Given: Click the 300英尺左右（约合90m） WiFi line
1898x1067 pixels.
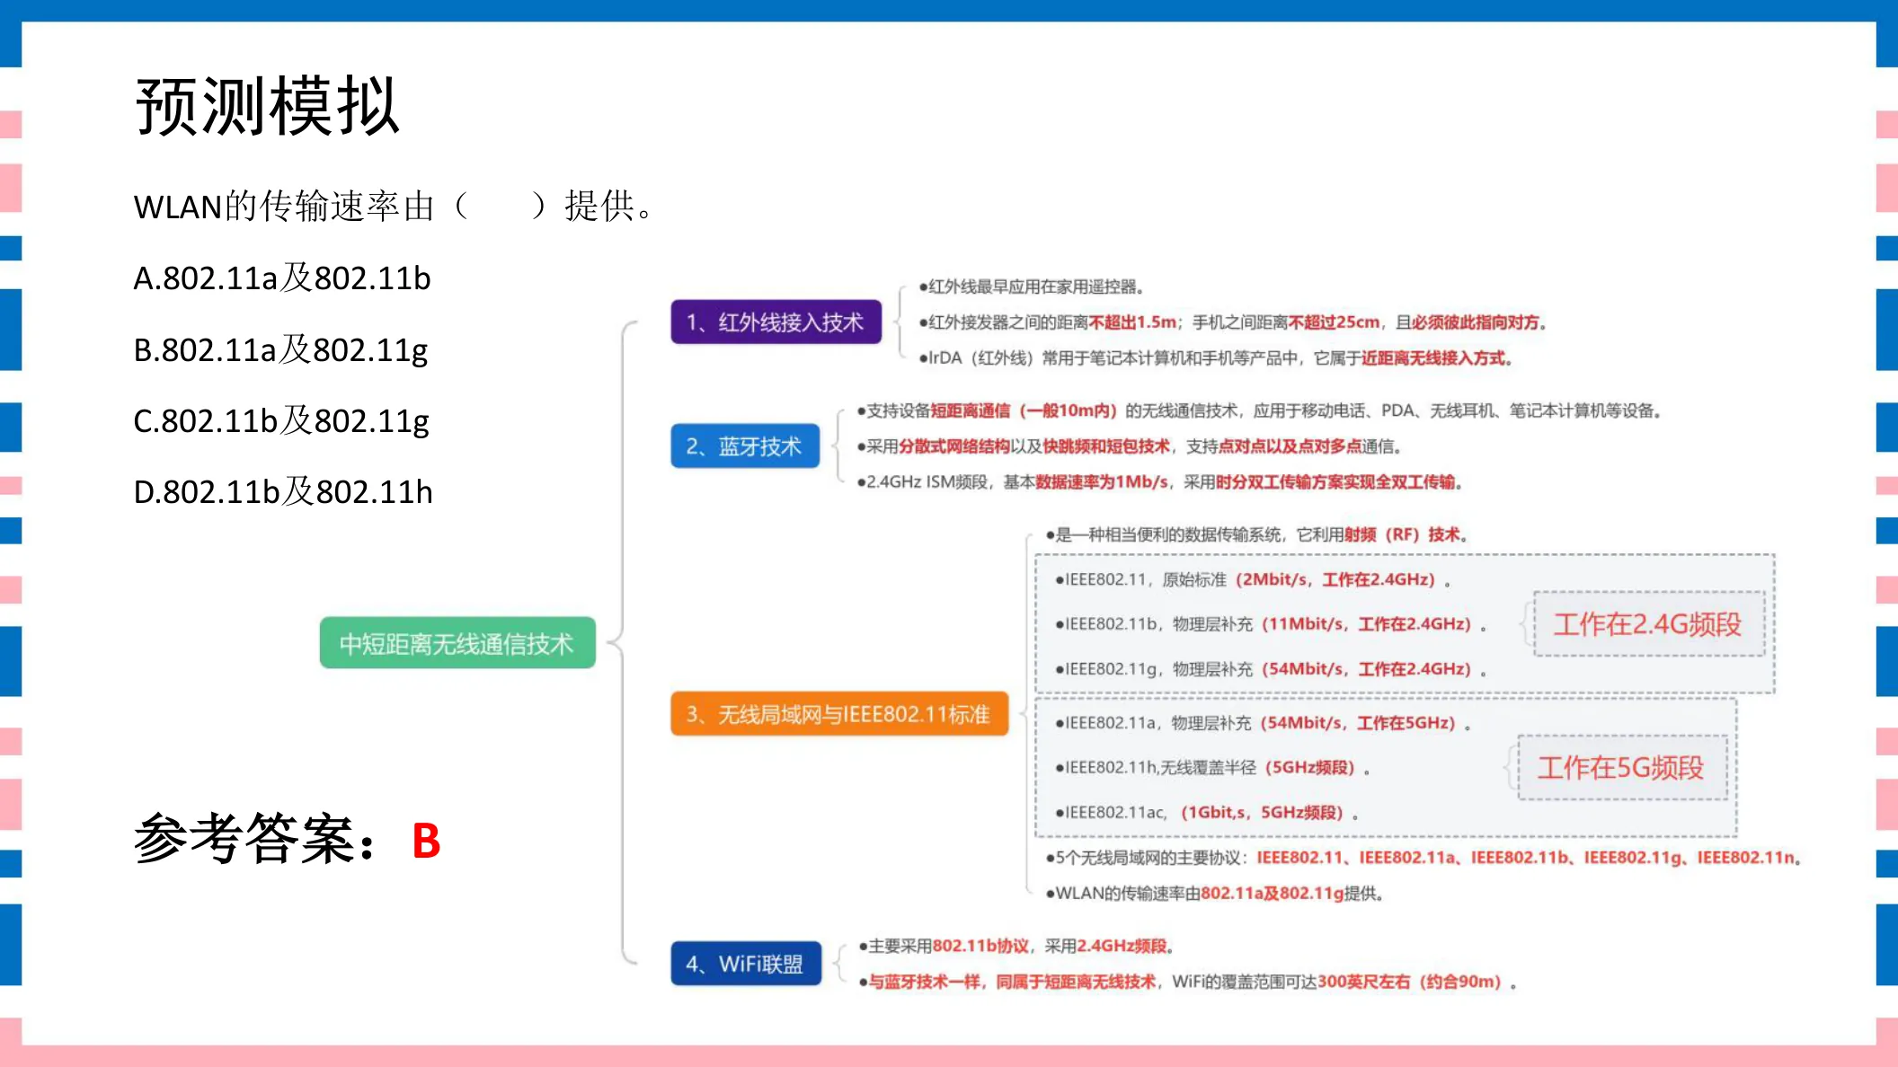Looking at the screenshot, I should click(1187, 982).
